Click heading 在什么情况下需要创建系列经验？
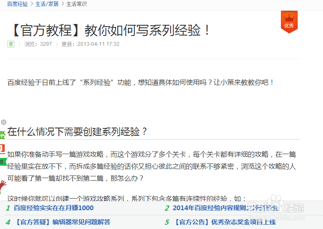The image size is (323, 229). 77,131
